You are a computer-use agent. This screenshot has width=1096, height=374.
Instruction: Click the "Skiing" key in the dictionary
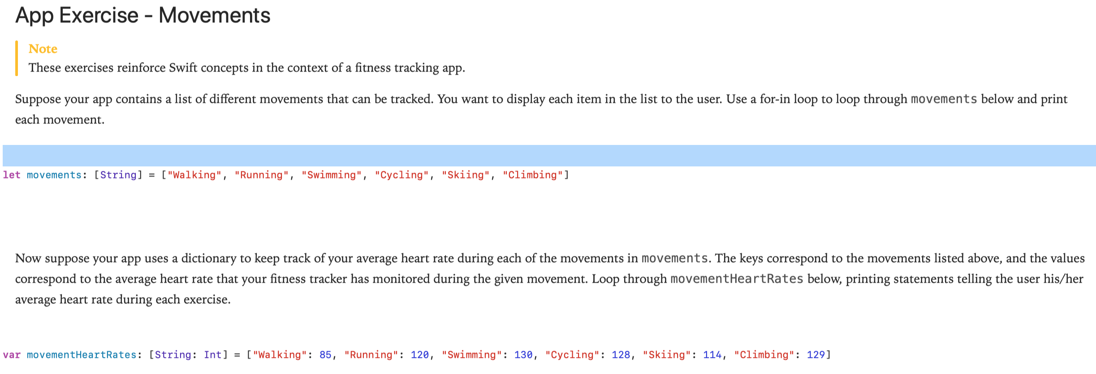[667, 355]
